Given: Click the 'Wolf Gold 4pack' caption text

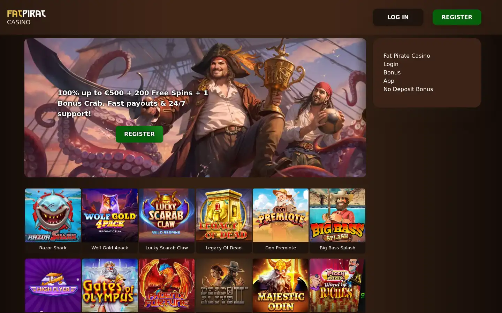Looking at the screenshot, I should (110, 248).
